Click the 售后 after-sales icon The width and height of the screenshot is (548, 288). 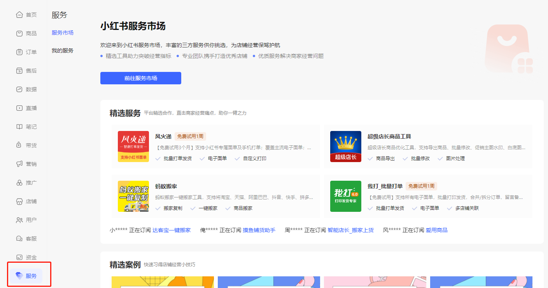(19, 71)
